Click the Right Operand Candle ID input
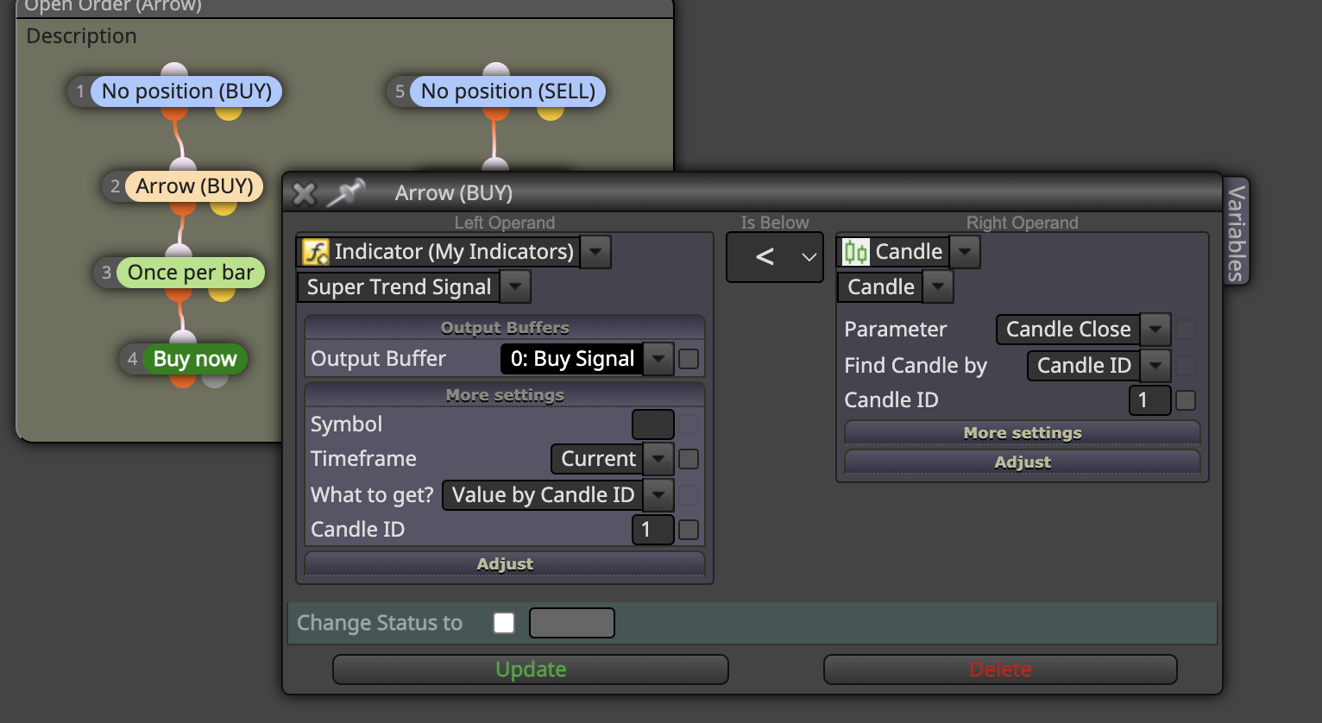Viewport: 1322px width, 723px height. [1150, 400]
